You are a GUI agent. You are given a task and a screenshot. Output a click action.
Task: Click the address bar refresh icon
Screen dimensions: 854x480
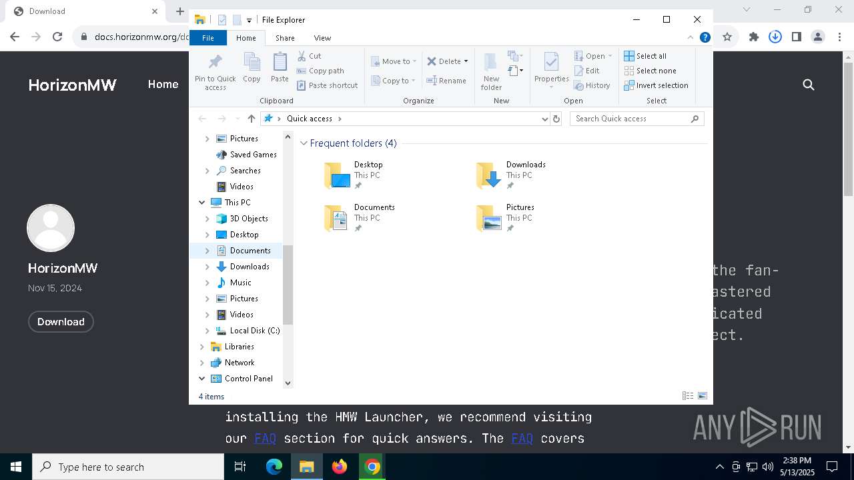[x=556, y=119]
